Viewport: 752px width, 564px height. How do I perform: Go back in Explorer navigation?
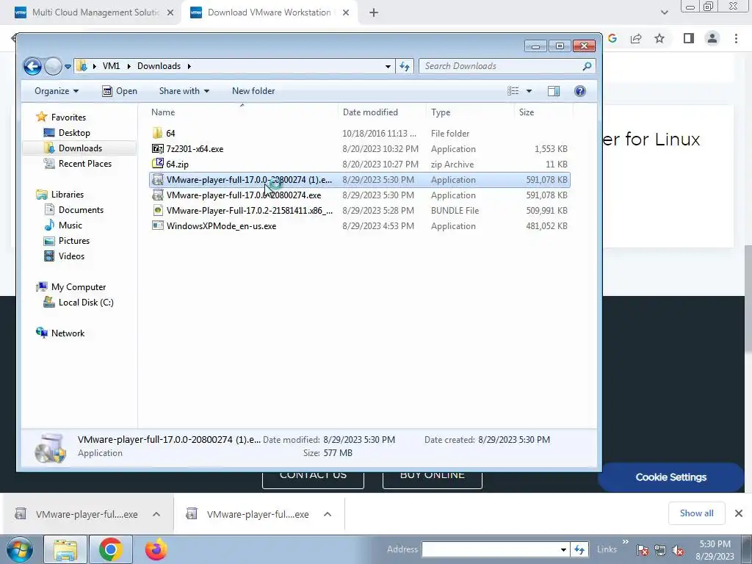32,66
